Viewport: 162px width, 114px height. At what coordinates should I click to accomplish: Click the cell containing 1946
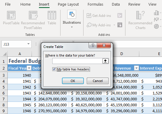point(20,111)
